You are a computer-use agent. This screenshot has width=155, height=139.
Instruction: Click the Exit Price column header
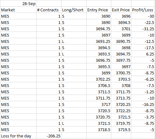121,10
